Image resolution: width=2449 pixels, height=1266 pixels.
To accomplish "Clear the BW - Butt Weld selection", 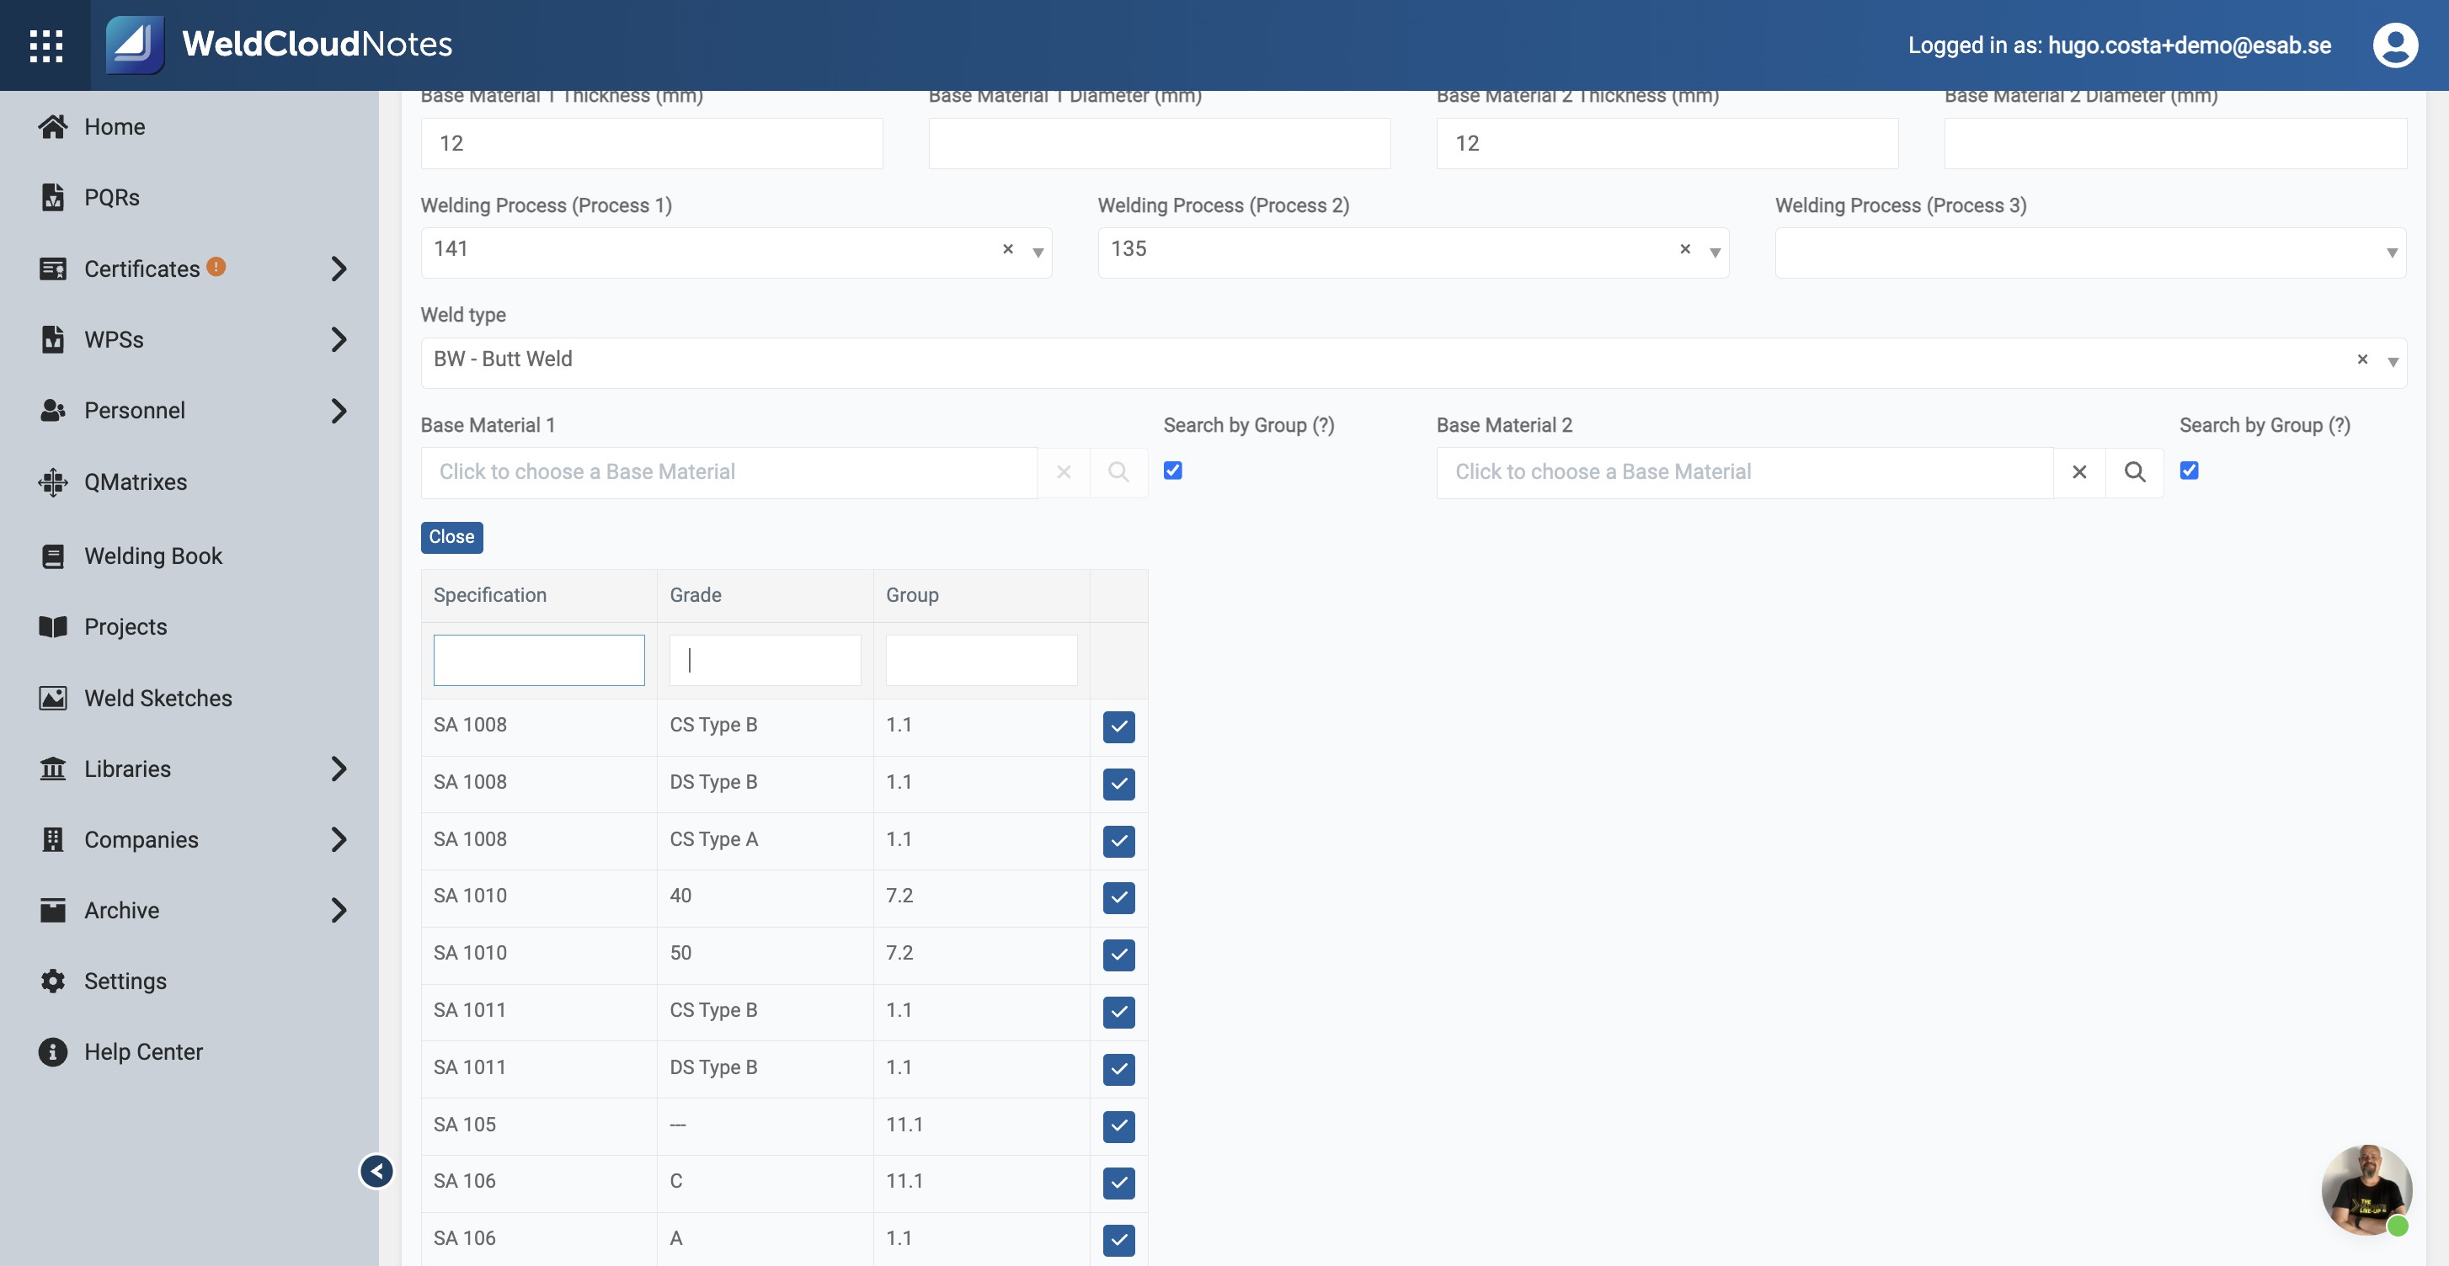I will (x=2362, y=359).
